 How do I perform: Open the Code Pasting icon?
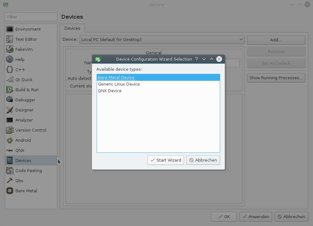point(9,170)
